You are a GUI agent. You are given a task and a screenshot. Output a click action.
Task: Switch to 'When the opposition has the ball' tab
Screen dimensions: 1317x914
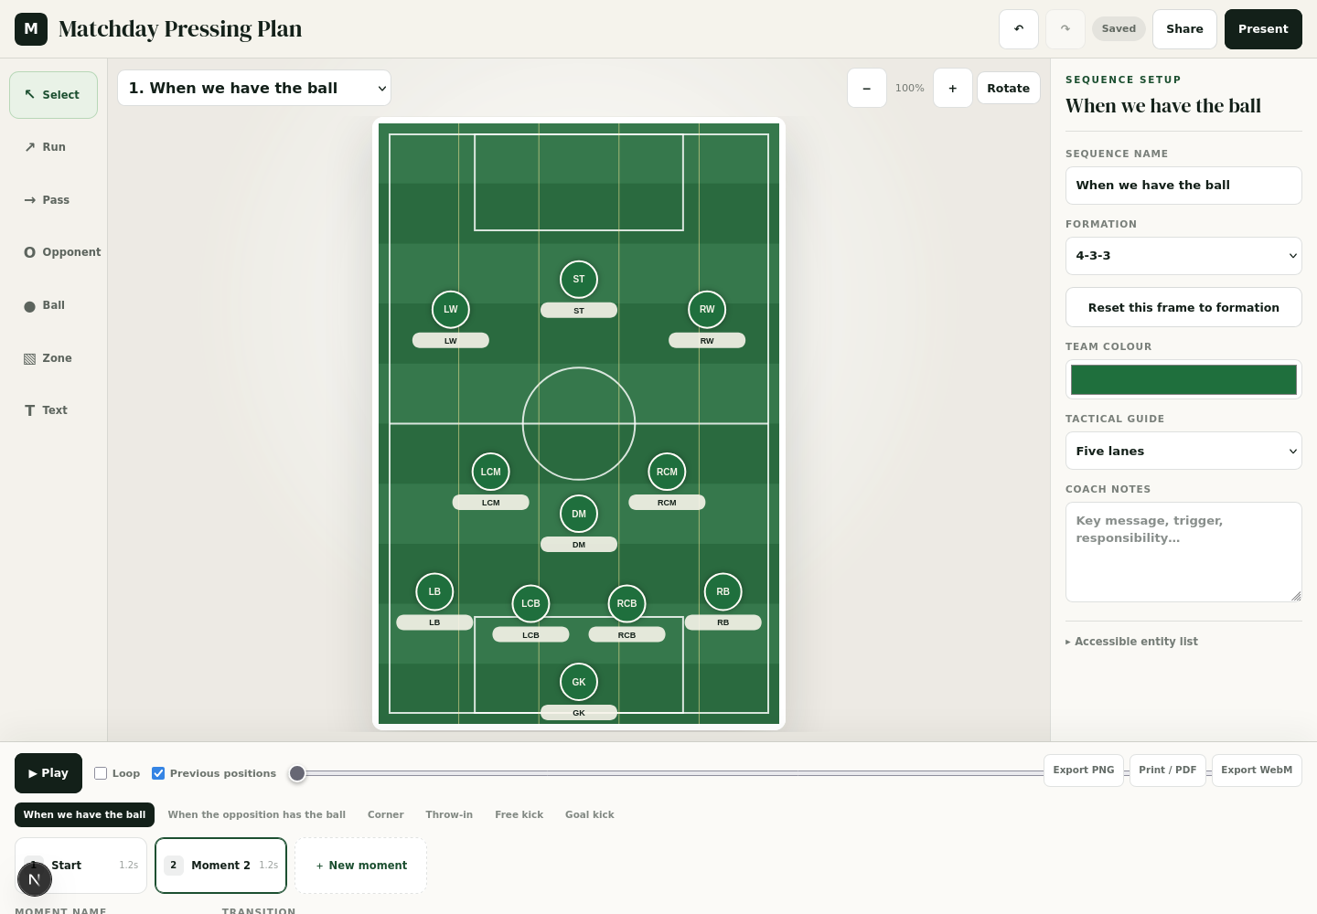tap(257, 814)
